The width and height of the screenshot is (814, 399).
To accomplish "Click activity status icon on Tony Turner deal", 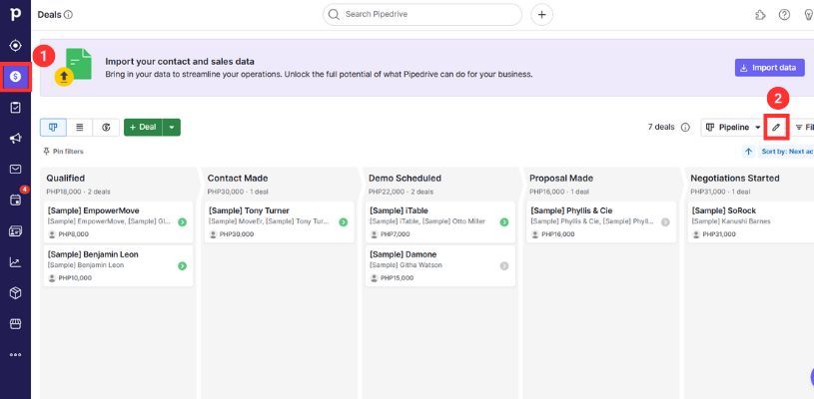I will 344,222.
